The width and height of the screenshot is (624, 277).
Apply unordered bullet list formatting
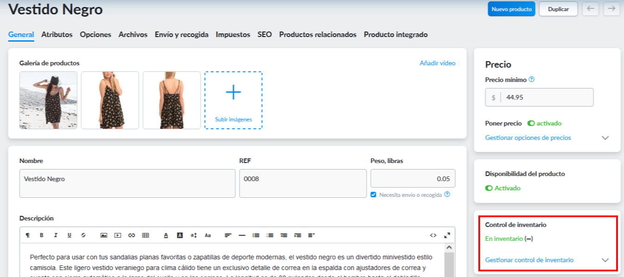point(256,235)
